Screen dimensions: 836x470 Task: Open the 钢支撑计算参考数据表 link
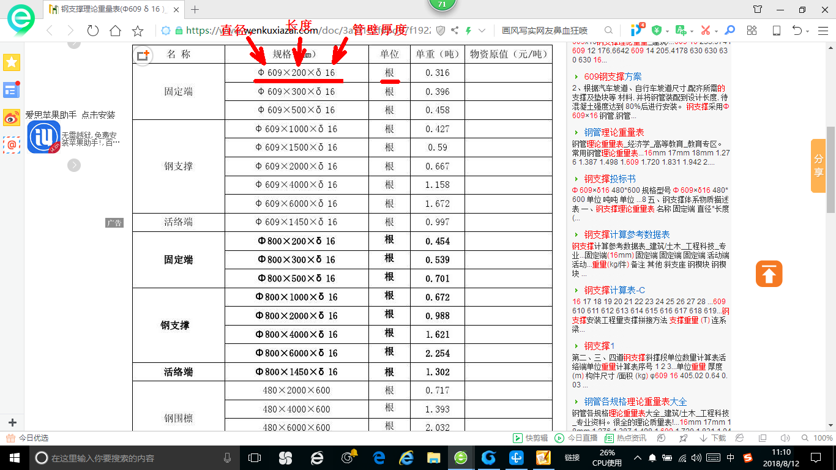627,234
